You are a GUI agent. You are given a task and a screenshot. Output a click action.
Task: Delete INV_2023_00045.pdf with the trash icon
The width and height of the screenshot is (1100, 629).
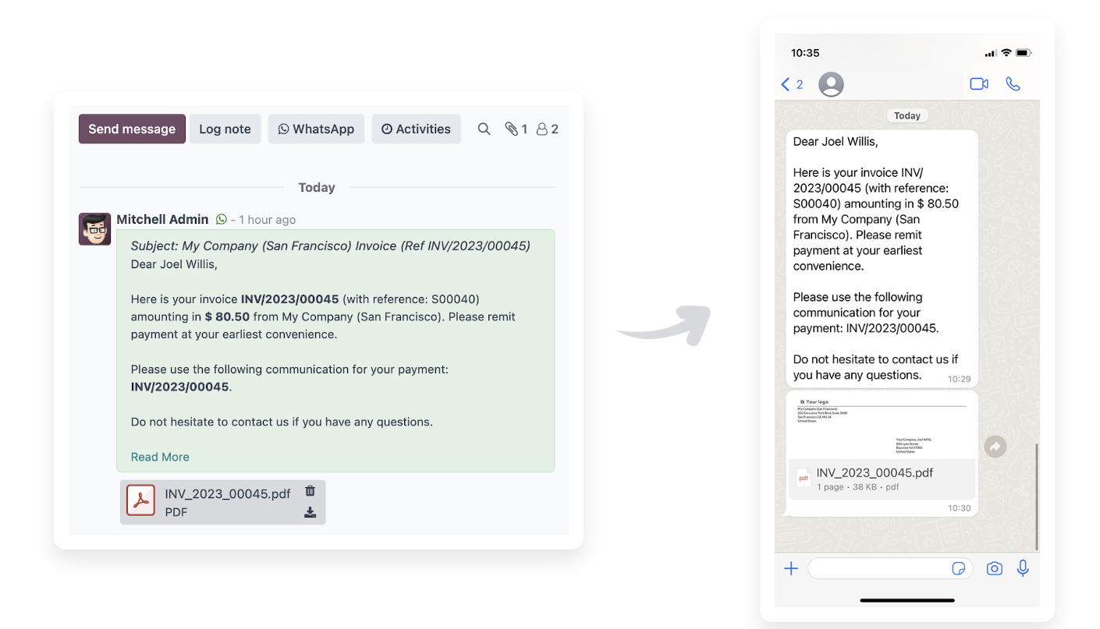[310, 491]
